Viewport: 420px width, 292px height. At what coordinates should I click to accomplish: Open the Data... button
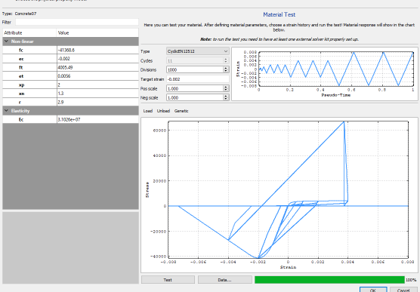225,280
